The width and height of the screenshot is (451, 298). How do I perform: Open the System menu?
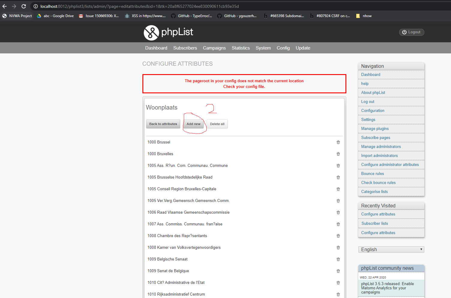tap(263, 48)
